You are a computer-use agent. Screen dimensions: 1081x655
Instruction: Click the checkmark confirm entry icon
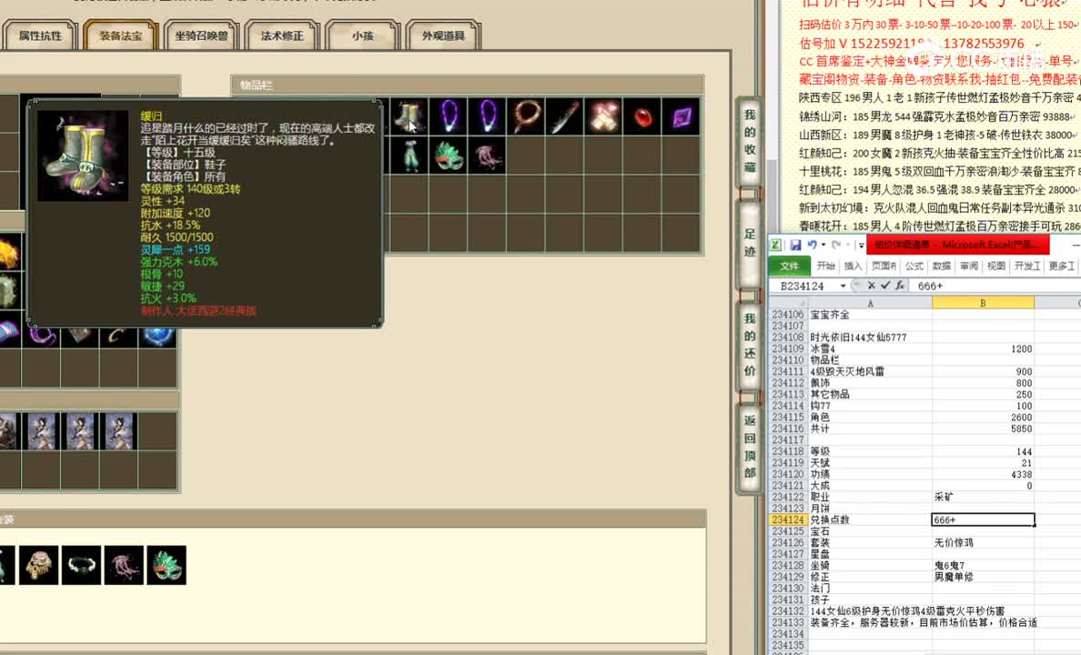pyautogui.click(x=885, y=286)
